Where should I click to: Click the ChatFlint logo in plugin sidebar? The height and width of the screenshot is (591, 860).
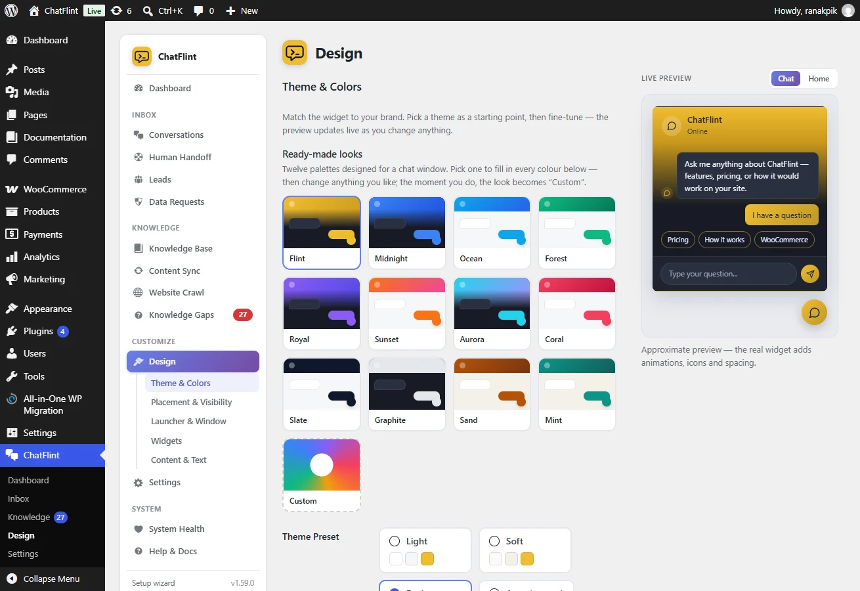pos(142,56)
